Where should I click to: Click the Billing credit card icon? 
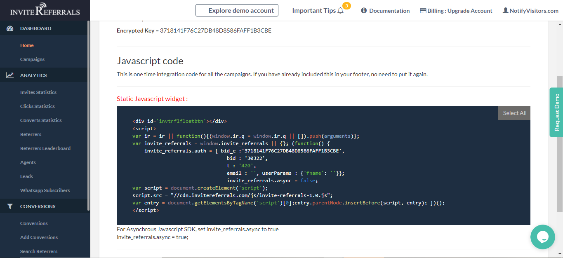coord(423,11)
